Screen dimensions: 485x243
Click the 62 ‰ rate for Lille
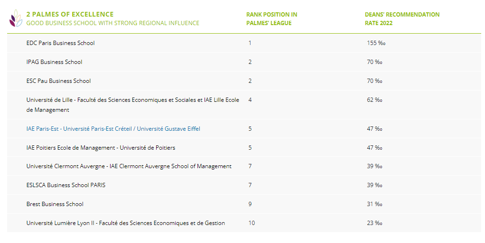[374, 100]
